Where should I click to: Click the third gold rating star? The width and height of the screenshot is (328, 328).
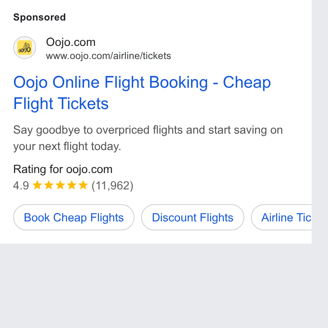coord(60,185)
